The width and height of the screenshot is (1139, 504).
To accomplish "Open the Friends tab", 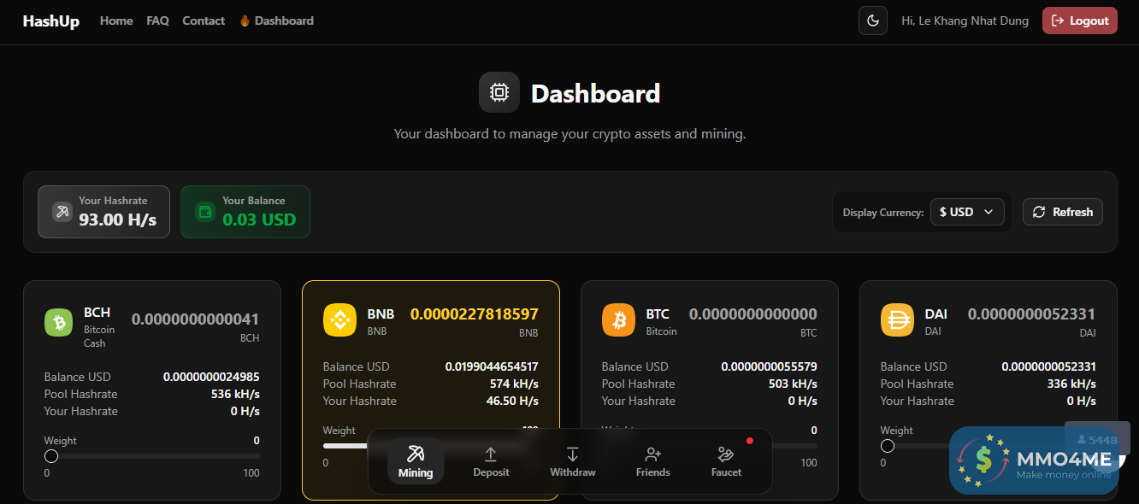I will tap(653, 461).
